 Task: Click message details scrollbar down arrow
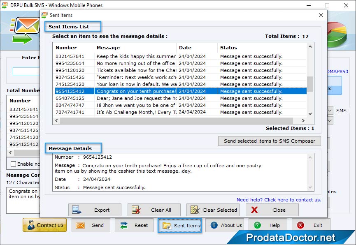(310, 187)
